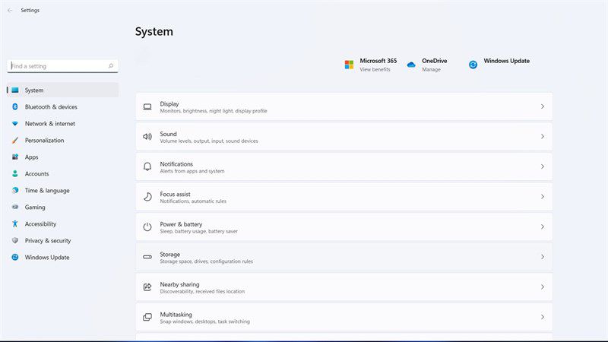Image resolution: width=608 pixels, height=342 pixels.
Task: Click the Sound speaker icon
Action: point(147,137)
